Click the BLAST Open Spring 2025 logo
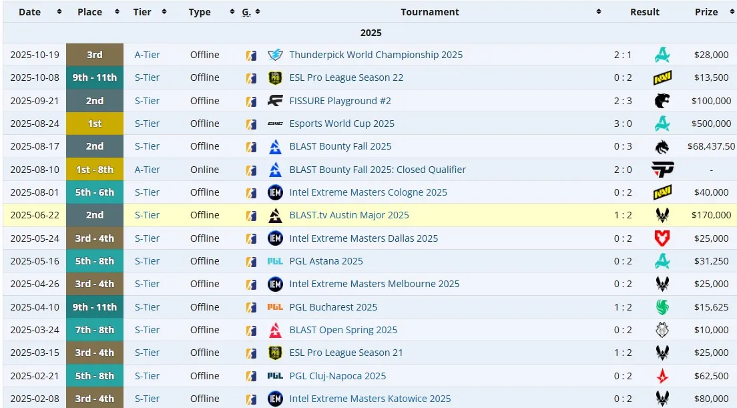The image size is (737, 408). 275,330
